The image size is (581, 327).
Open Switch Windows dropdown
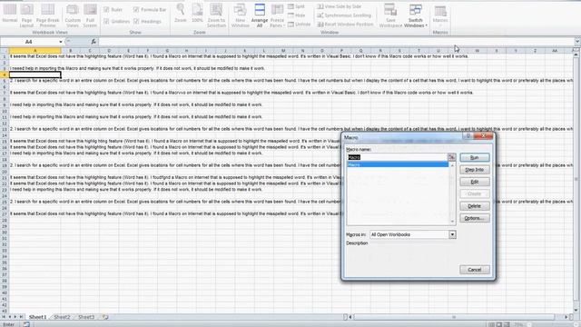pos(416,15)
